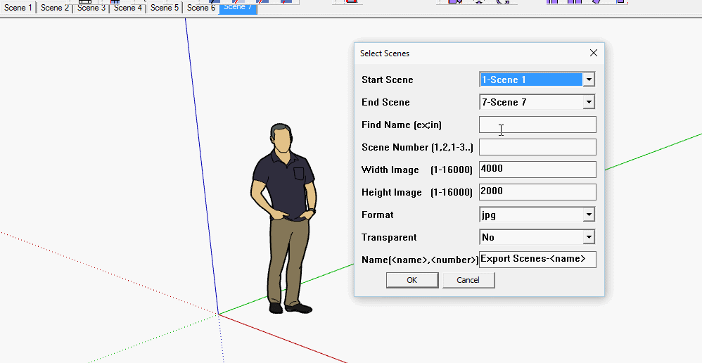This screenshot has width=702, height=363.
Task: Switch to the Scene 1 tab
Action: pos(18,8)
